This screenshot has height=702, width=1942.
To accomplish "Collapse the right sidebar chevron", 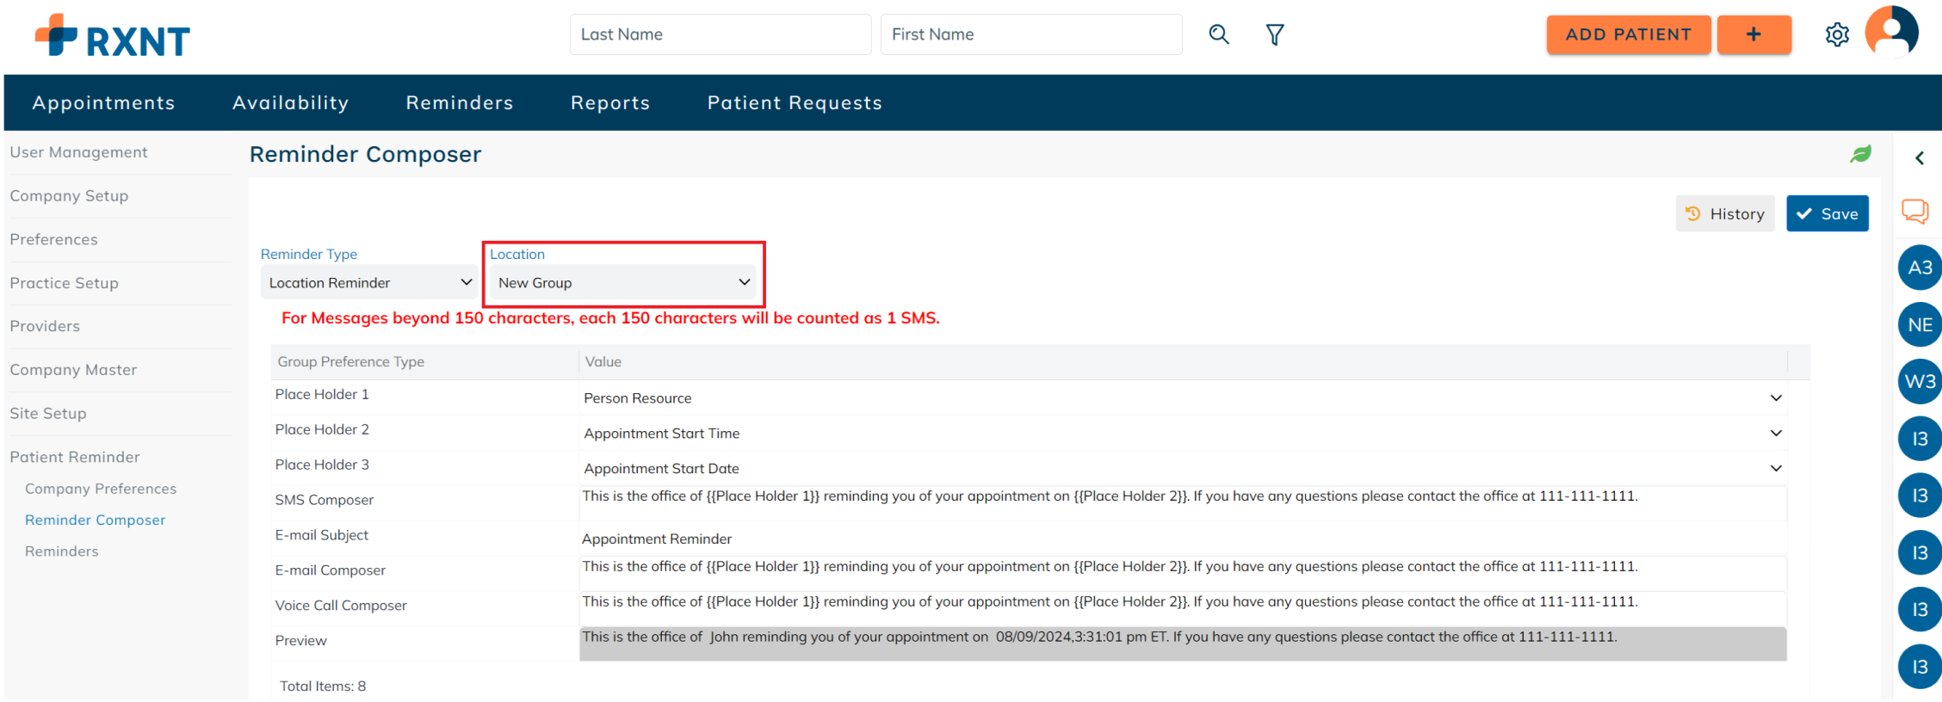I will (1920, 158).
